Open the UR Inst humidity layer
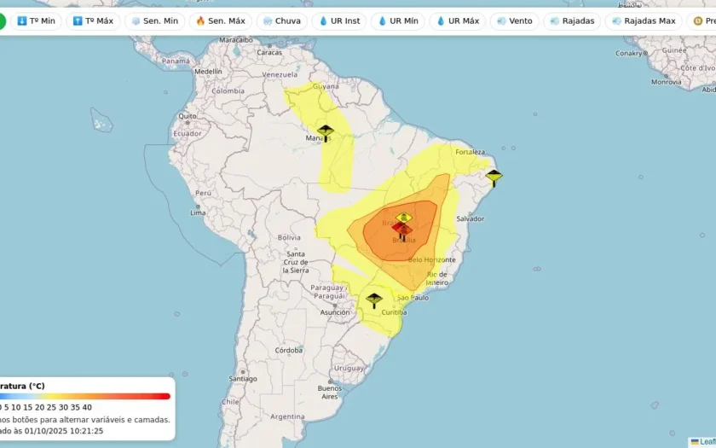The image size is (716, 448). pos(341,20)
